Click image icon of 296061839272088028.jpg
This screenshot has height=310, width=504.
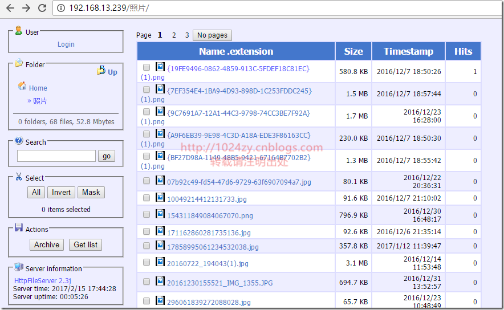click(160, 300)
